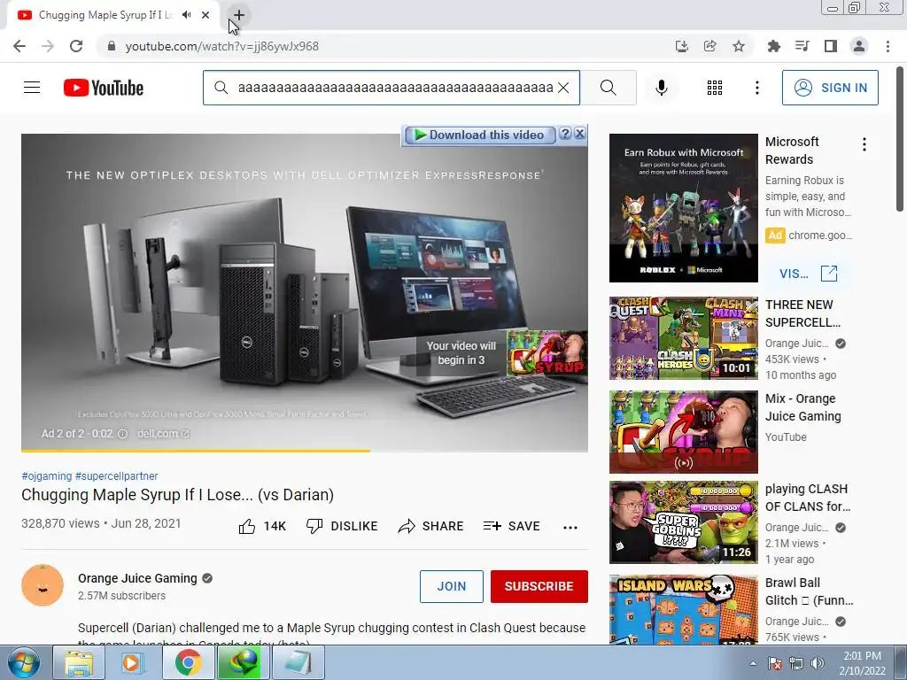Reload the current page
This screenshot has width=907, height=680.
click(76, 46)
